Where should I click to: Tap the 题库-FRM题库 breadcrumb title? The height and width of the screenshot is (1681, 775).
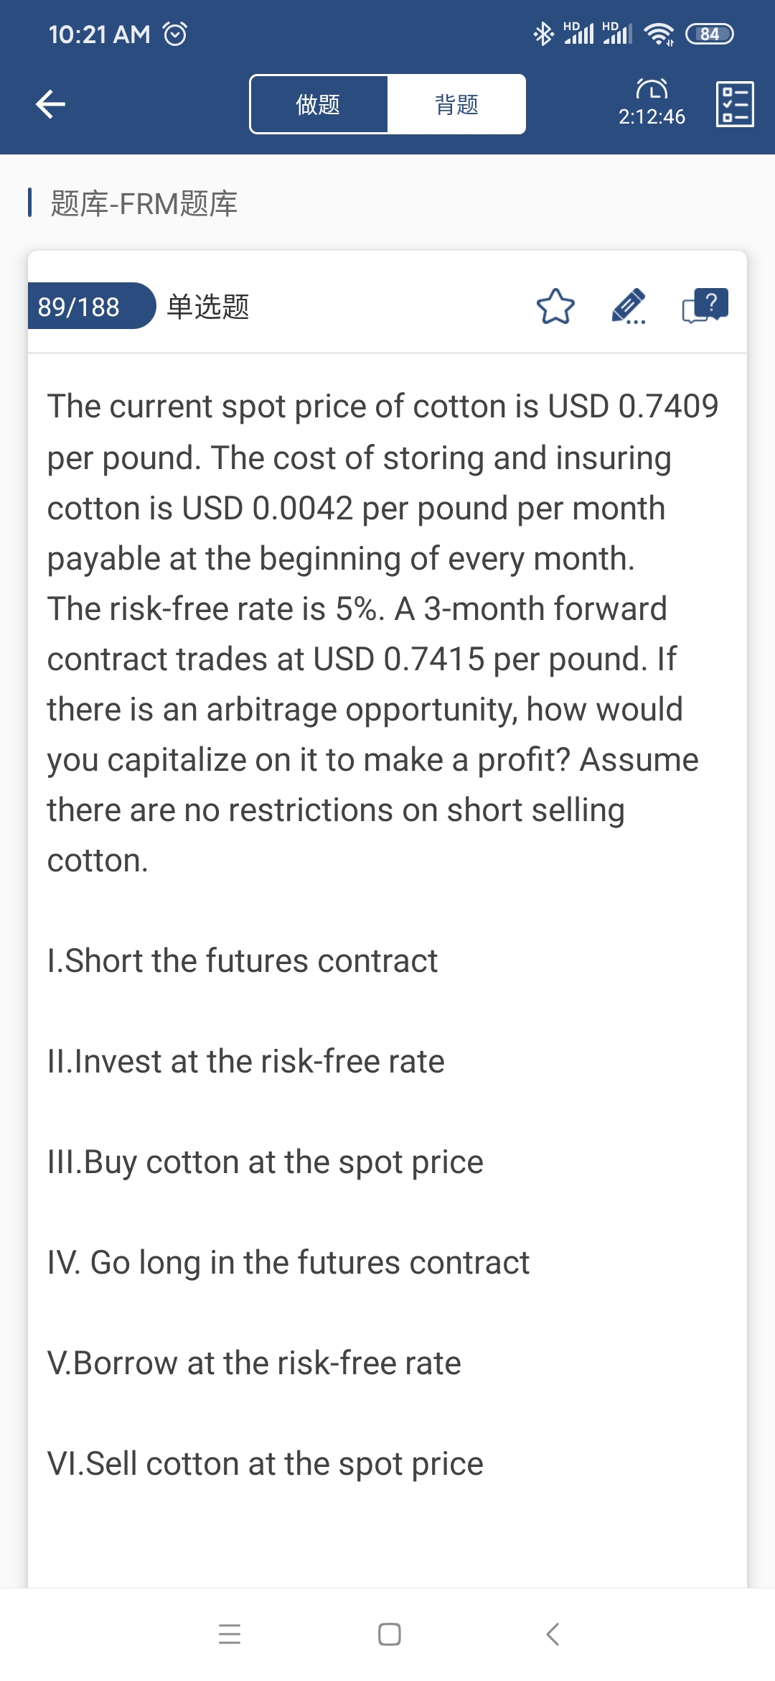click(x=144, y=203)
